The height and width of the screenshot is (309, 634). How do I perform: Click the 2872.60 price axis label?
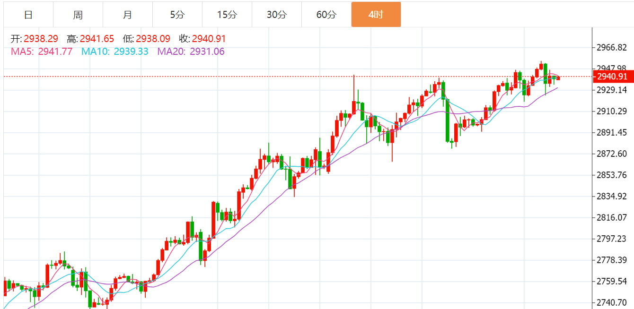click(x=612, y=154)
